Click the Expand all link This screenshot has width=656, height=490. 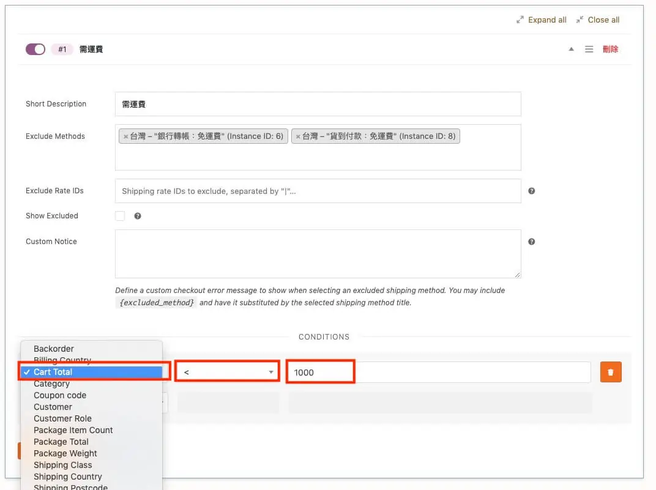[x=542, y=20]
